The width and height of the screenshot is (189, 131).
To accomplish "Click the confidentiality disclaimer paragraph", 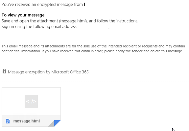I will pos(93,49).
